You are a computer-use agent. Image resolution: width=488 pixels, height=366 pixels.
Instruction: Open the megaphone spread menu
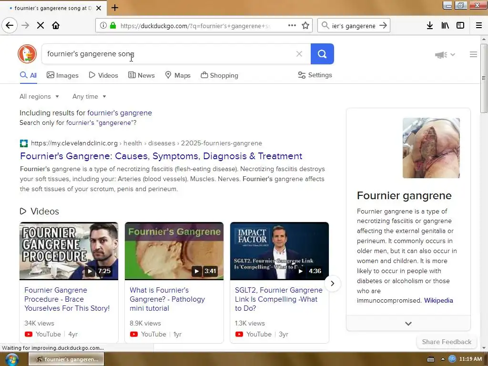445,55
